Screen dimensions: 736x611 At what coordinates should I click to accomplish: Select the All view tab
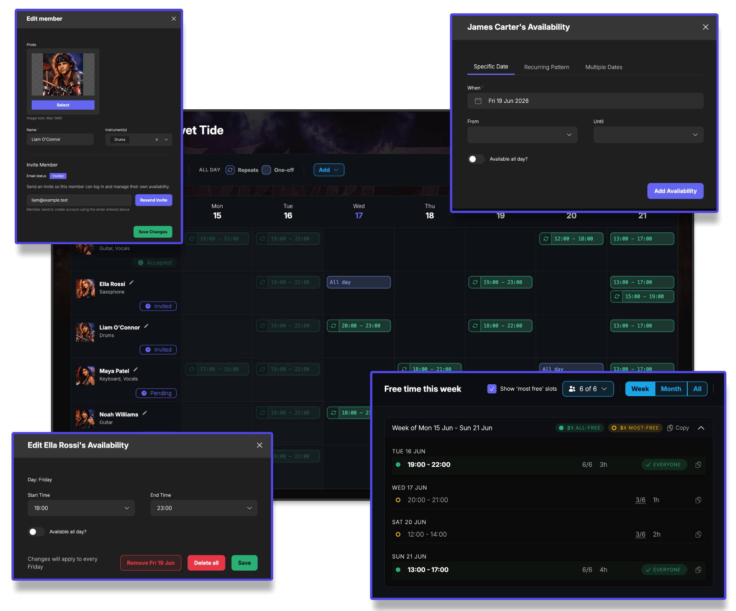coord(697,389)
